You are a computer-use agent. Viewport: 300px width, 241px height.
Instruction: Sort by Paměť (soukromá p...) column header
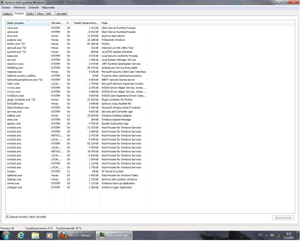tap(86, 23)
